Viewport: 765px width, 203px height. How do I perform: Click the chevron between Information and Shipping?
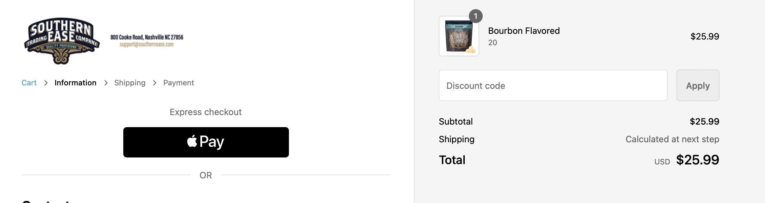coord(106,83)
